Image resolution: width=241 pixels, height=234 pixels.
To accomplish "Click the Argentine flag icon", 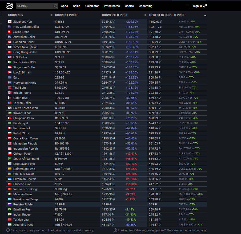I will tap(10, 225).
